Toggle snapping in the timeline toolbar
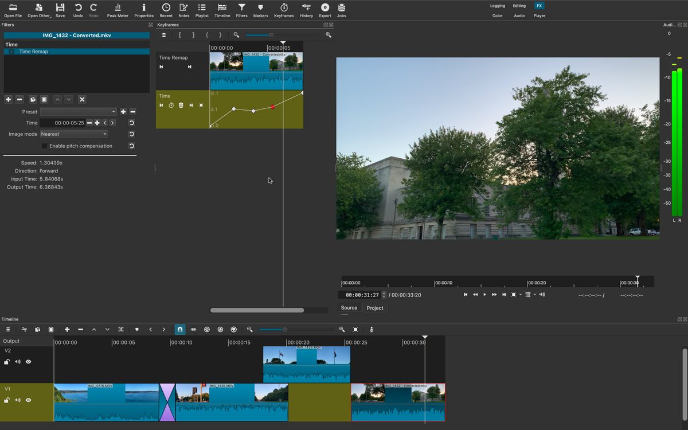Screen dimensions: 688x430 (x=179, y=330)
